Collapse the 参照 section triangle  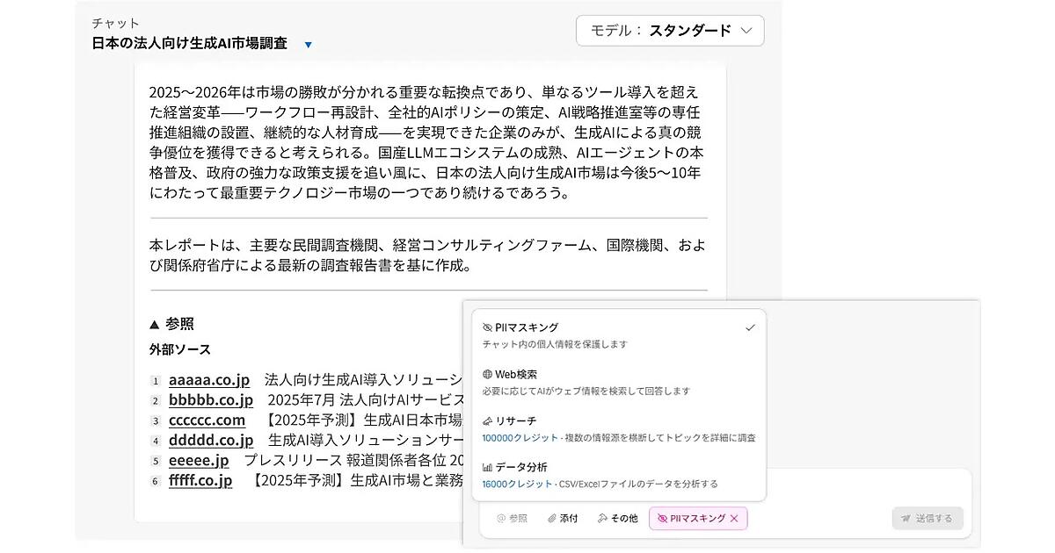(155, 323)
